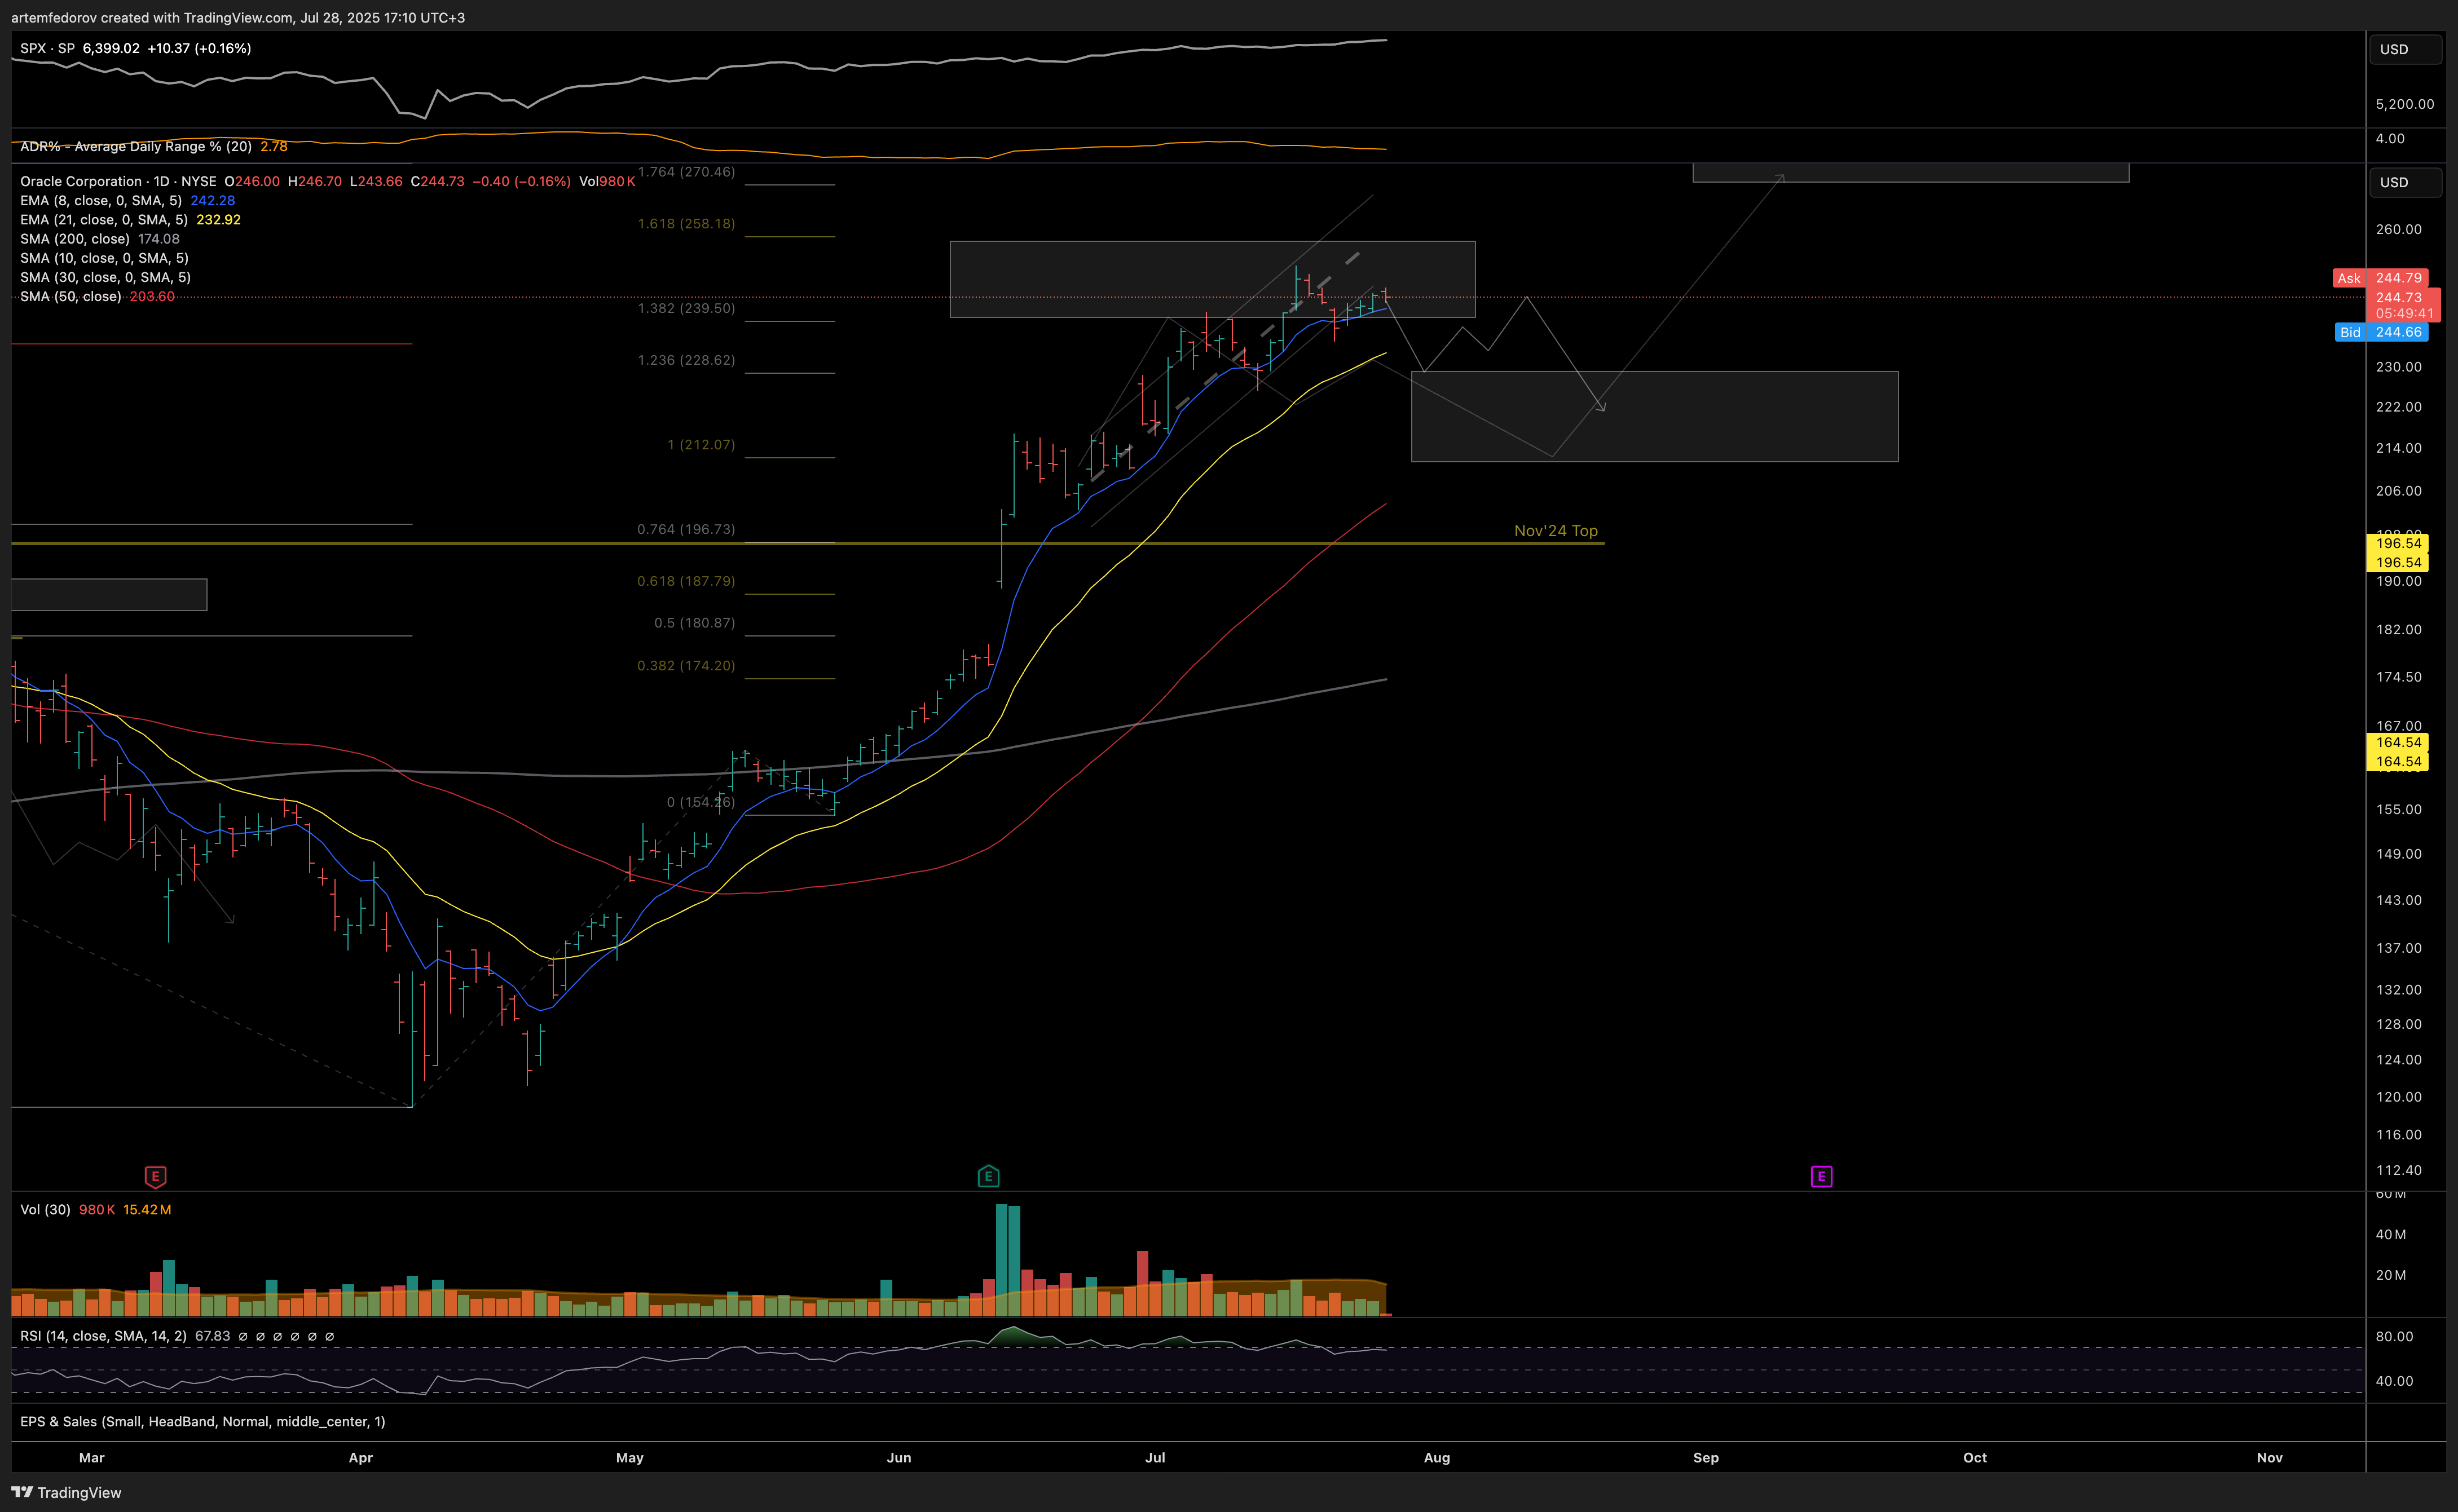Select the SMA (50, close) indicator legend
This screenshot has height=1512, width=2458.
pyautogui.click(x=71, y=296)
